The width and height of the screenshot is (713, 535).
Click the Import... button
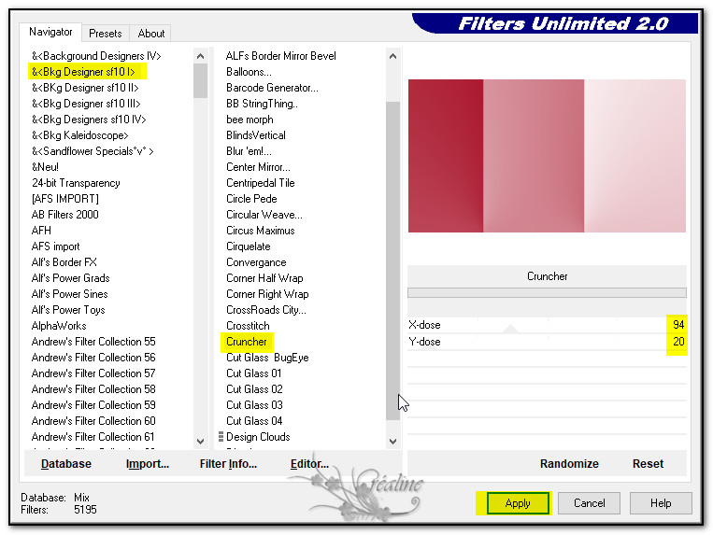point(148,464)
